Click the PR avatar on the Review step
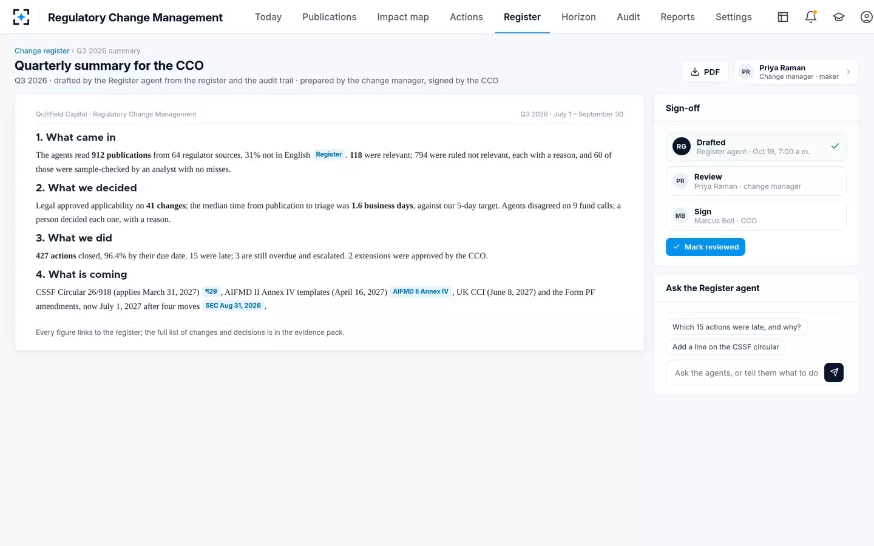Screen dimensions: 874x546 [680, 181]
